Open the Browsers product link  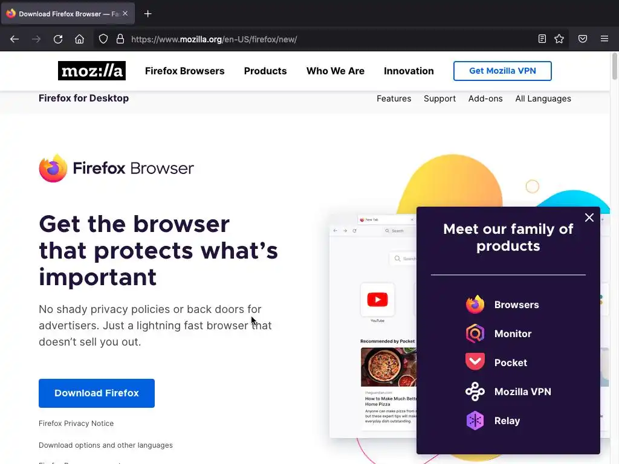click(x=516, y=304)
